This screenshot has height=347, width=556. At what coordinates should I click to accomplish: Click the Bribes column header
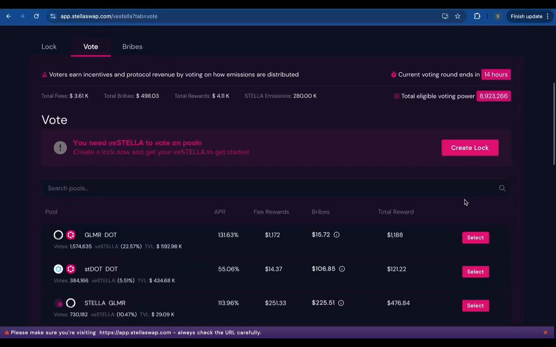coord(321,212)
